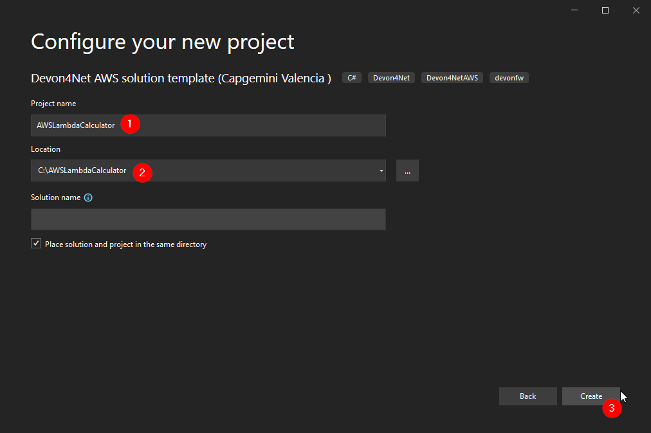Select the Devon4Net template tag
This screenshot has width=651, height=433.
point(390,77)
